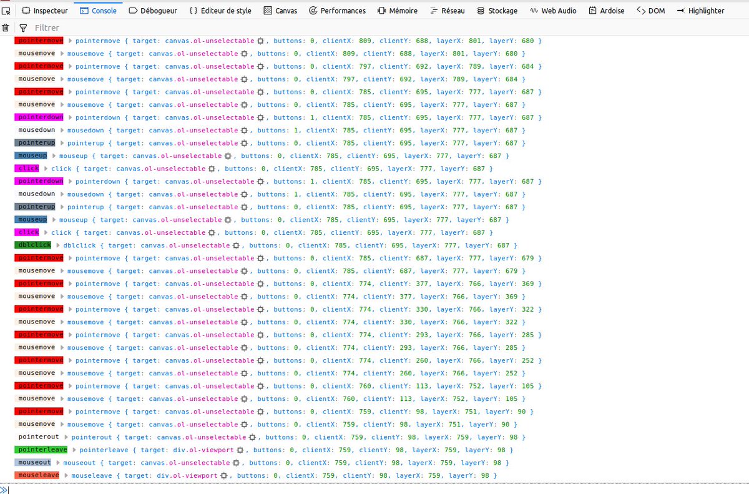
Task: Expand the mouseout event object
Action: 58,463
